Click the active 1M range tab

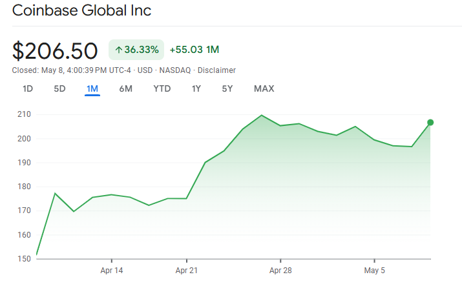pos(92,88)
